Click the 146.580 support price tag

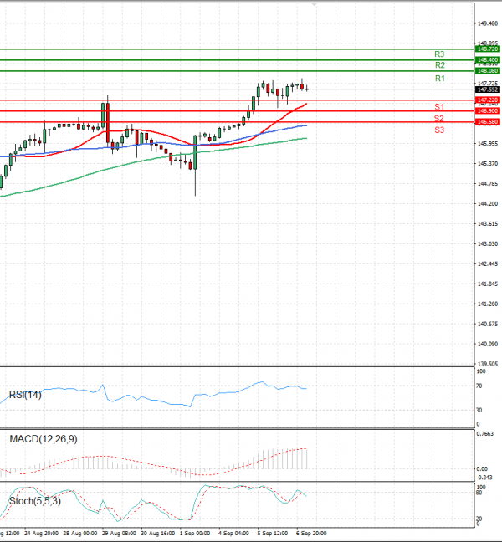pos(488,122)
